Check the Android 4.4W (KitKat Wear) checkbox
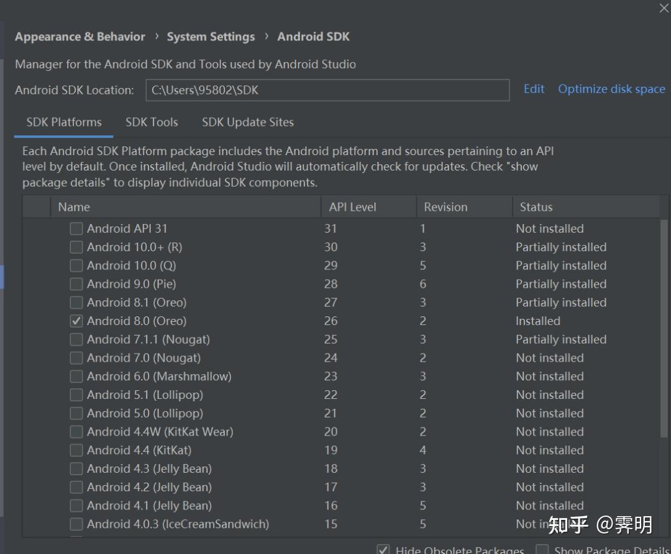The width and height of the screenshot is (671, 554). [76, 431]
